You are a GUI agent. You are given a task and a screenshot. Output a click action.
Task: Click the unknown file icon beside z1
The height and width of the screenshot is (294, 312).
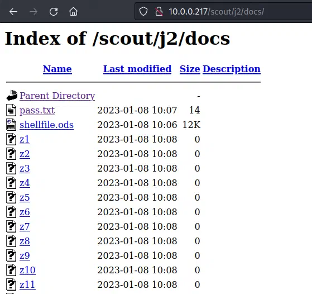[x=11, y=139]
